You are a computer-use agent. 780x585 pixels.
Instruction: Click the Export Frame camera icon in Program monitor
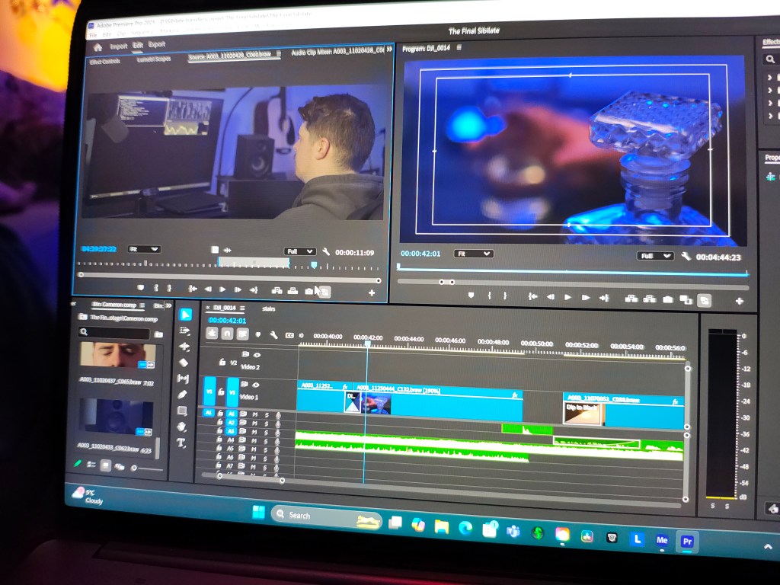pos(667,299)
